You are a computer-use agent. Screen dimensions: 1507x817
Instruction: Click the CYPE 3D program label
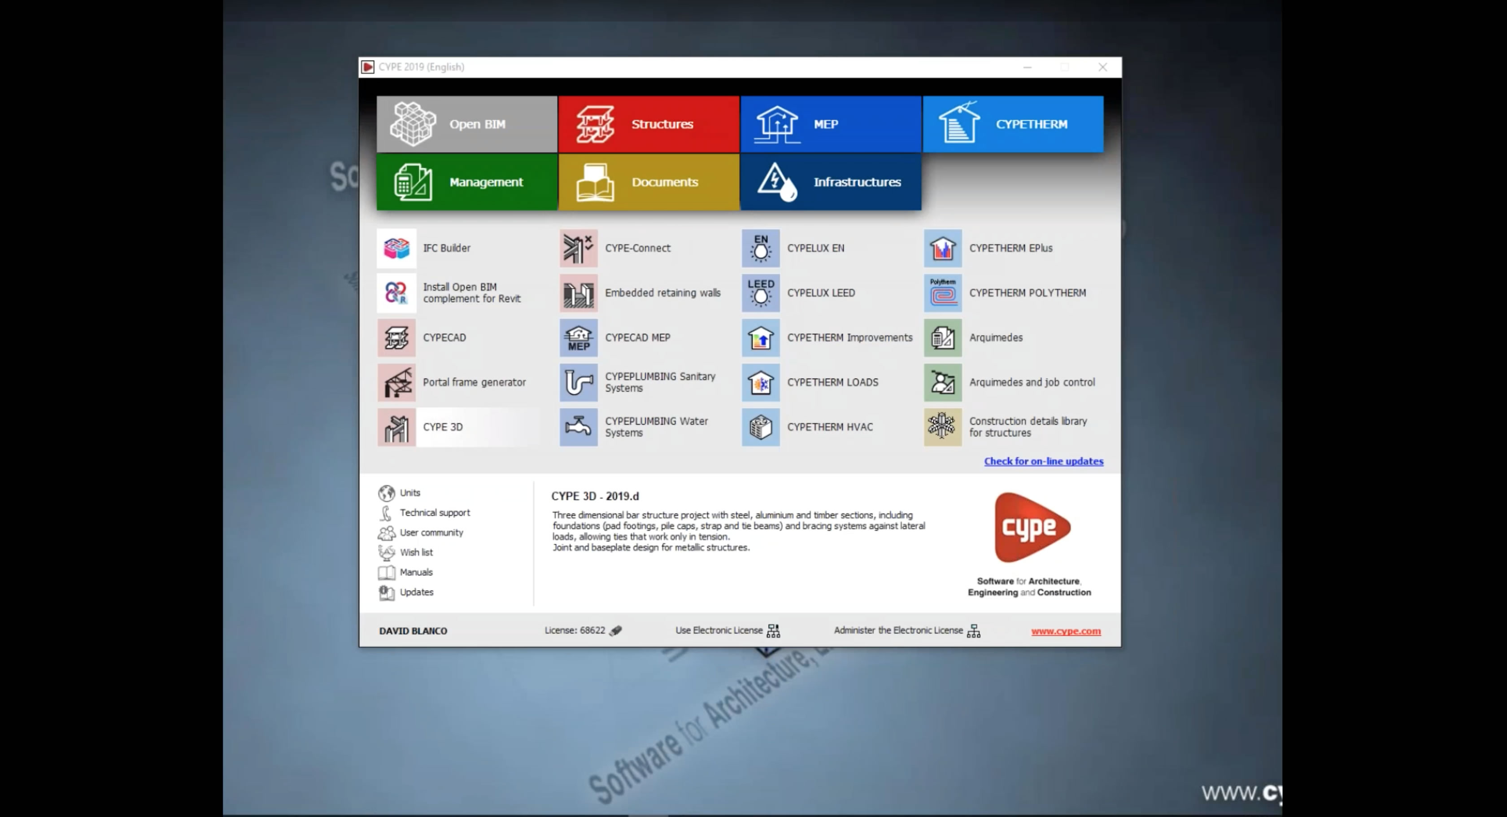click(442, 427)
